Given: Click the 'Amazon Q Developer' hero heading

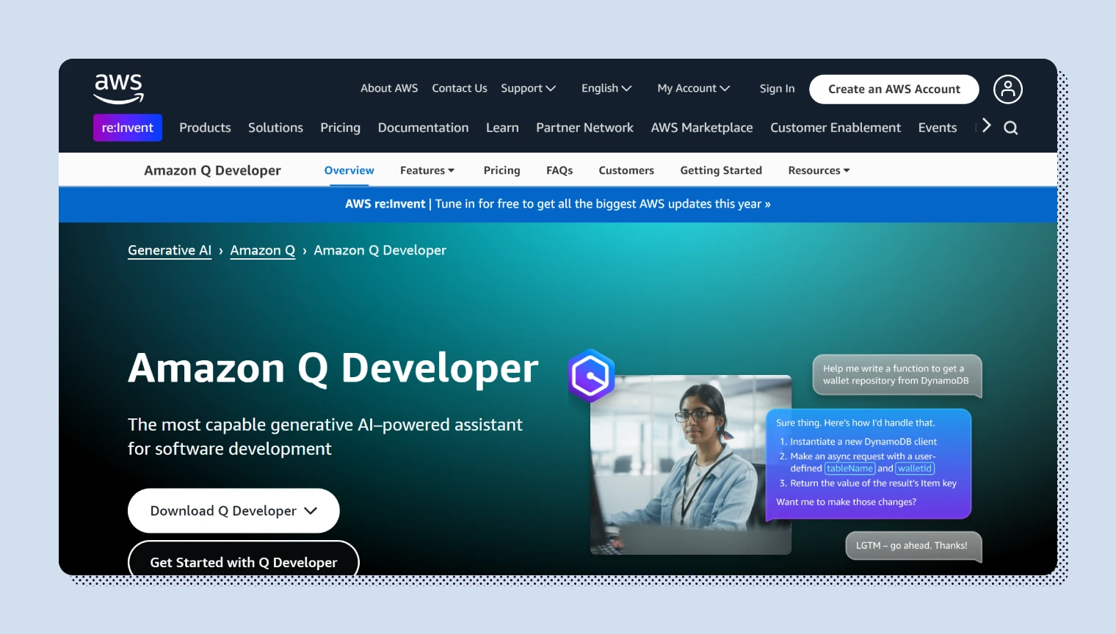Looking at the screenshot, I should coord(333,368).
